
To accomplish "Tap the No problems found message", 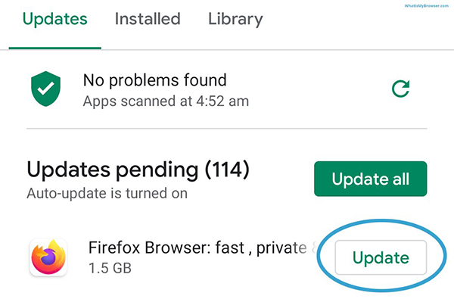I will tap(155, 80).
